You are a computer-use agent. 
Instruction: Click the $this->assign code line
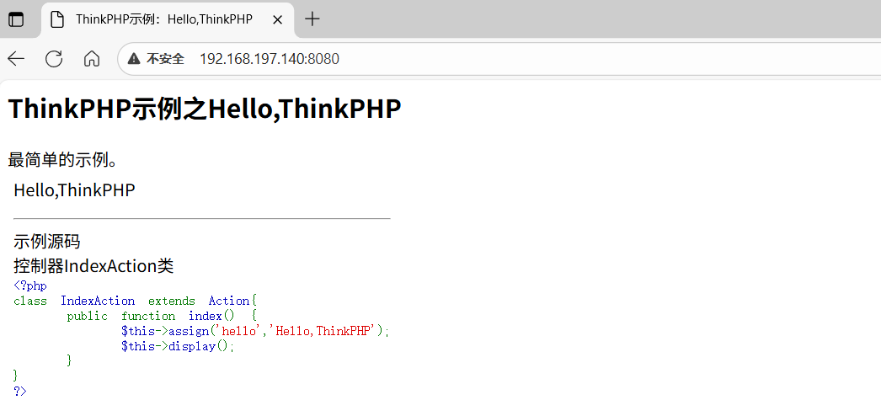tap(255, 331)
